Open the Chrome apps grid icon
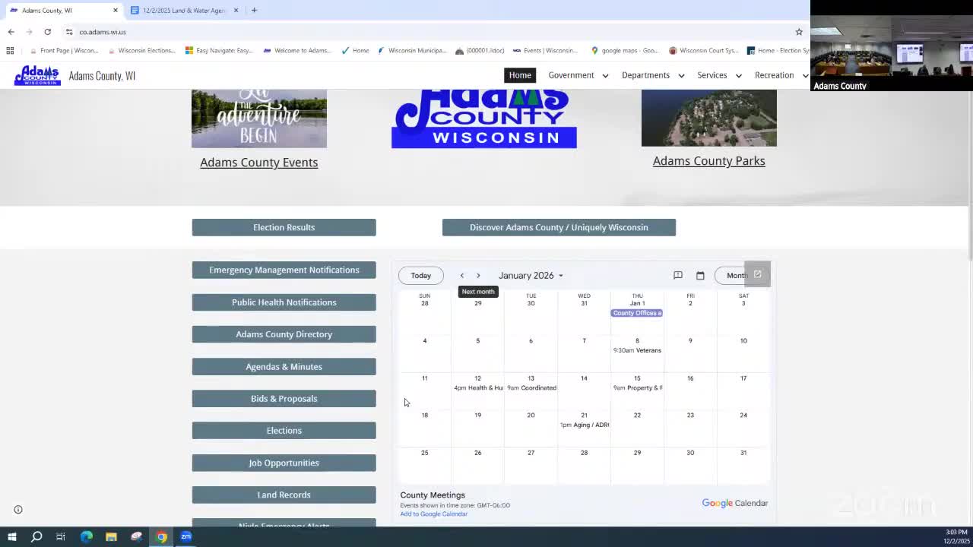 [10, 50]
